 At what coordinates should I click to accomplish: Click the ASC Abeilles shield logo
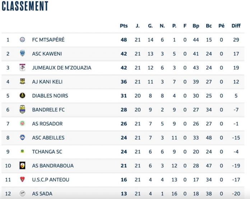tap(22, 137)
